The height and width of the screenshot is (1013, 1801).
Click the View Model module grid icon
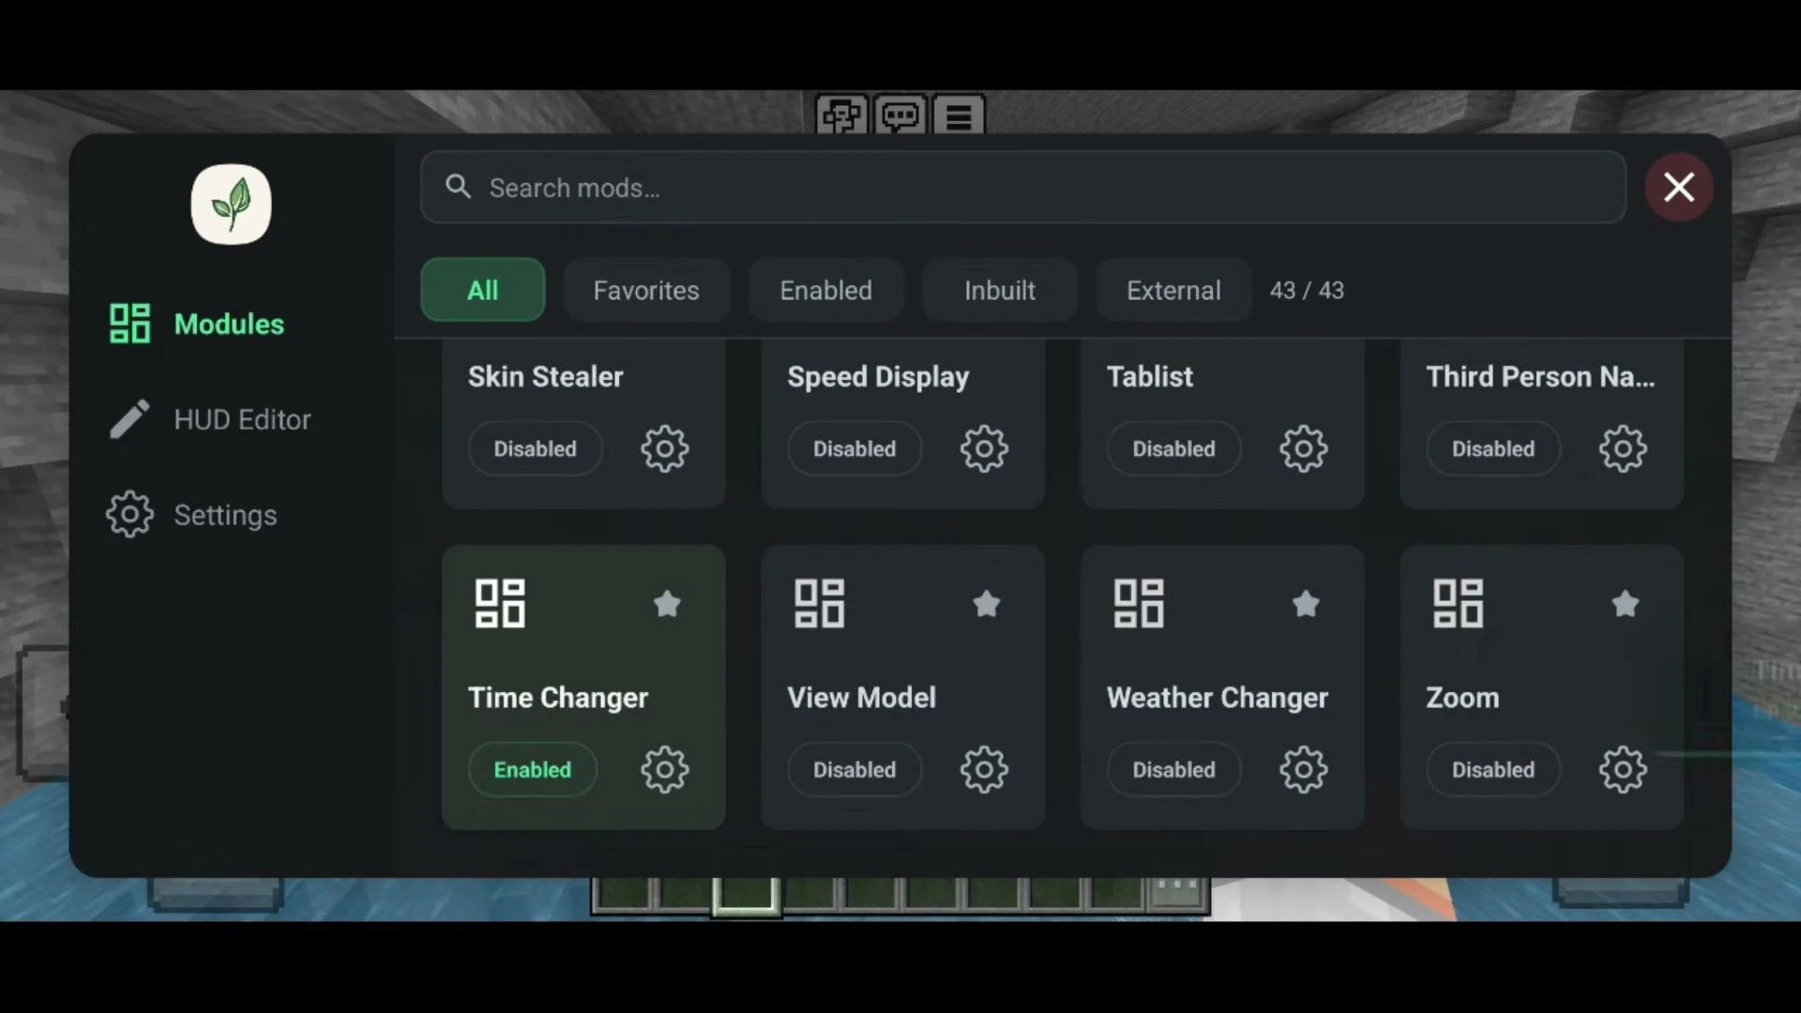click(820, 603)
